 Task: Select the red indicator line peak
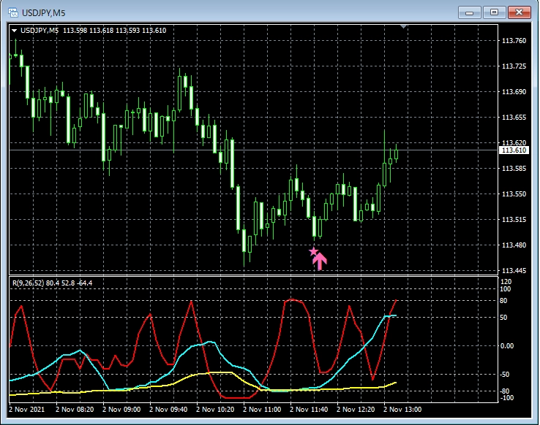(293, 299)
